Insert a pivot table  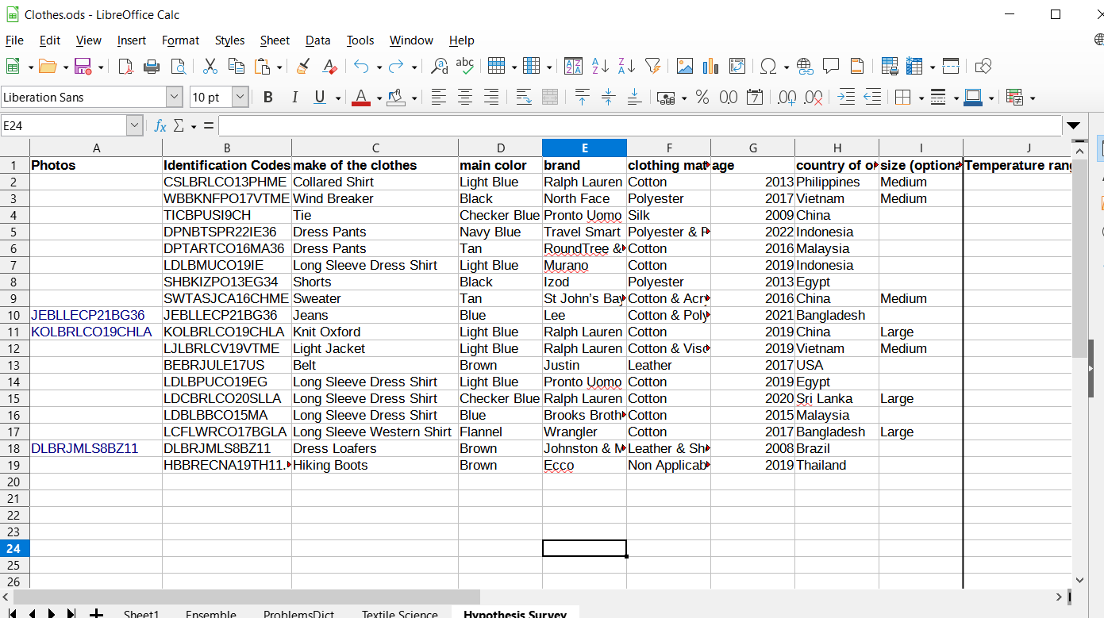737,66
